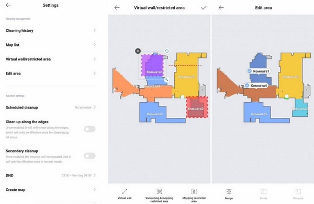Expand the Map list entry

click(x=50, y=45)
